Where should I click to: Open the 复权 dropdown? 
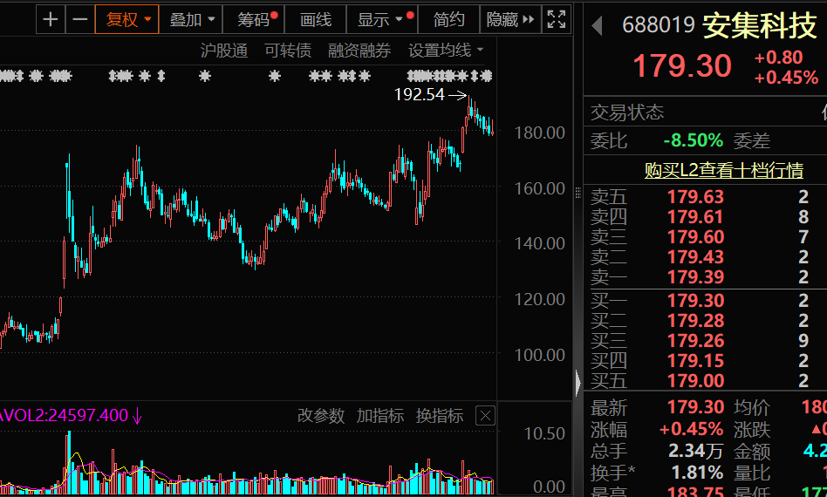tap(128, 19)
